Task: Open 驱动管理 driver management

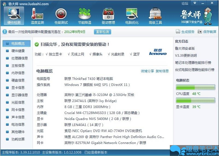Action: (x=108, y=16)
